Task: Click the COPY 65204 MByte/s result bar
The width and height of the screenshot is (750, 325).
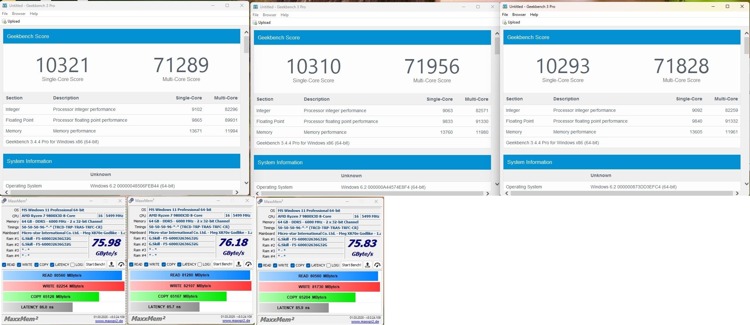Action: pyautogui.click(x=307, y=297)
